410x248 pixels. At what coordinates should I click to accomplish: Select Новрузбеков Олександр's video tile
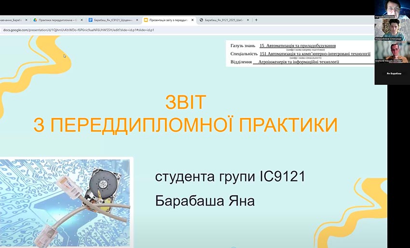[392, 30]
